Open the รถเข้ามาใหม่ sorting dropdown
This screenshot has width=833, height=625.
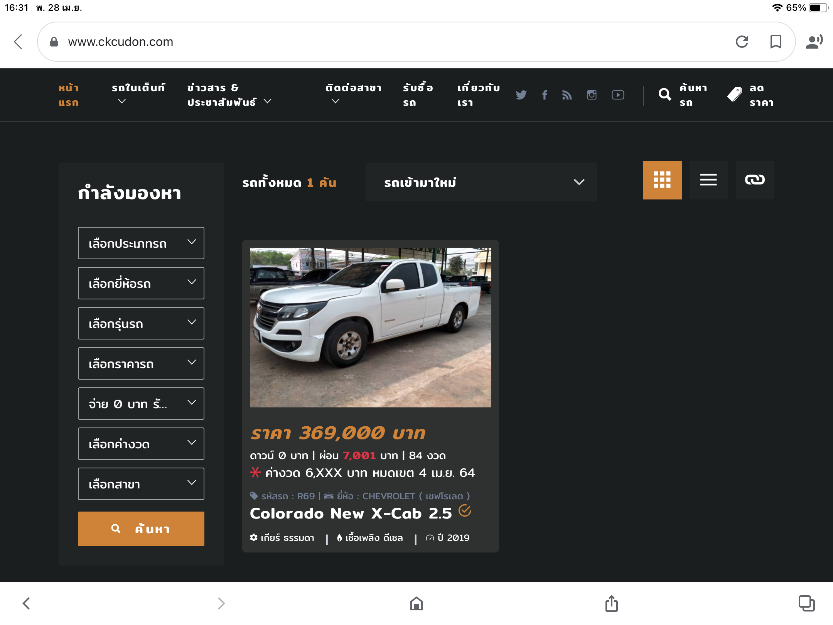481,182
